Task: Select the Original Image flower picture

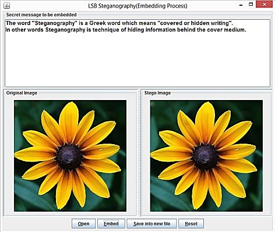Action: [x=70, y=156]
